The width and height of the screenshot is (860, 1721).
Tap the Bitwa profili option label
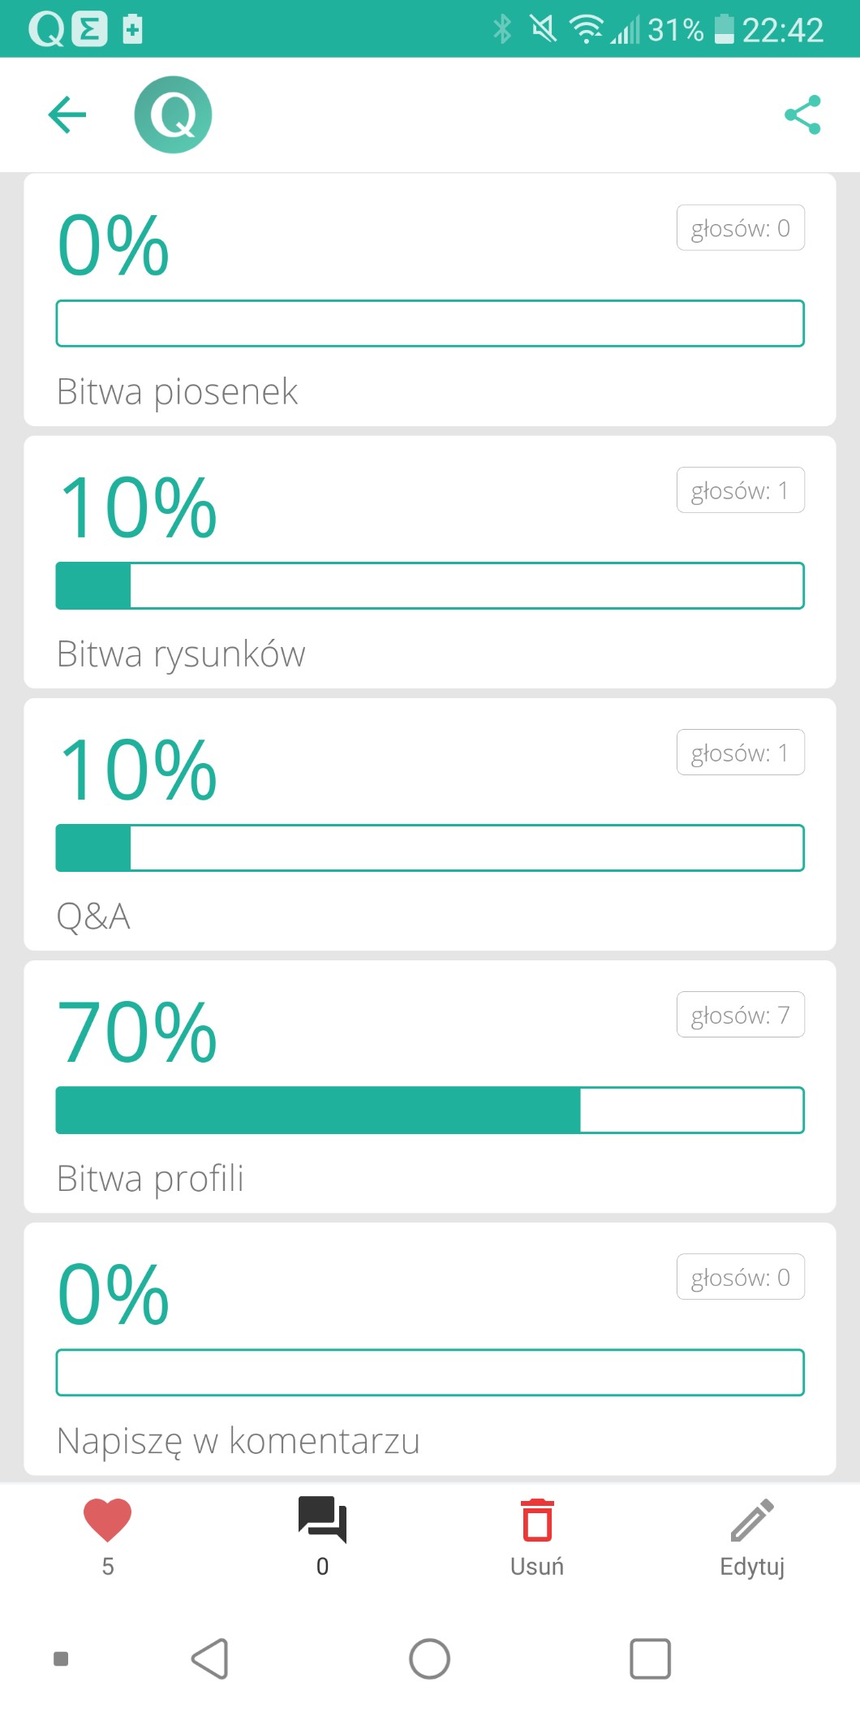click(150, 1179)
